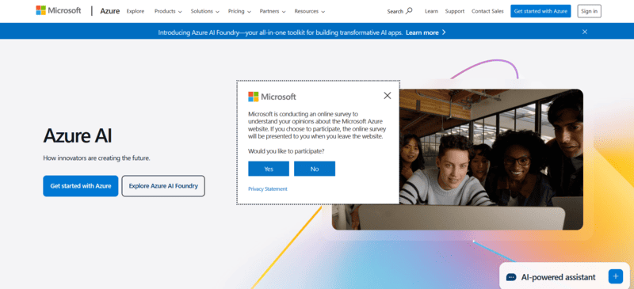Screen dimensions: 634x289
Task: Answer Yes to survey participation
Action: pyautogui.click(x=269, y=169)
